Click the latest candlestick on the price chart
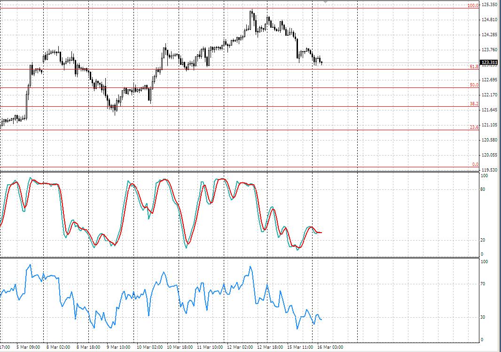Viewport: 501px width, 352px height. coord(321,63)
